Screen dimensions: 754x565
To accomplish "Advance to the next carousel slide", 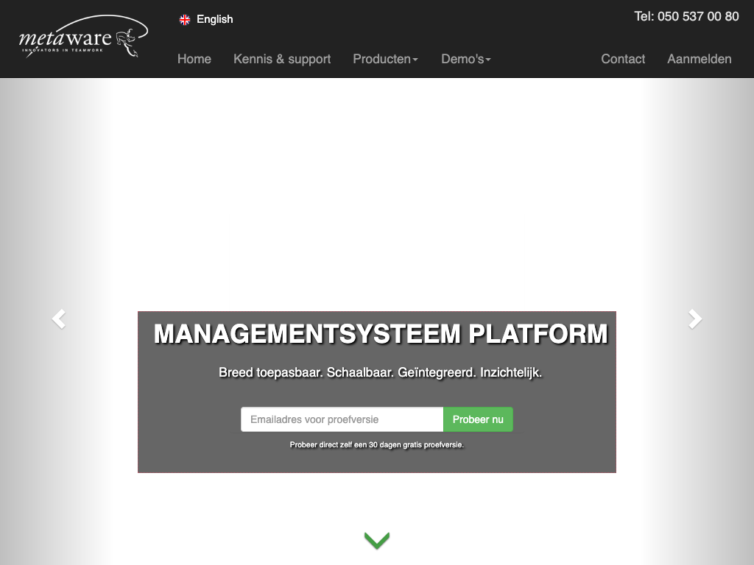I will pos(695,319).
